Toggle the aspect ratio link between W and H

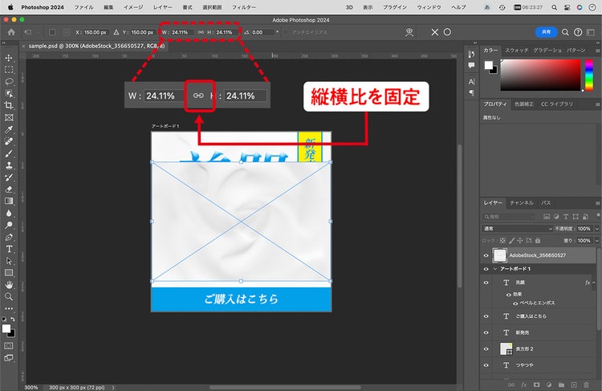coord(201,32)
